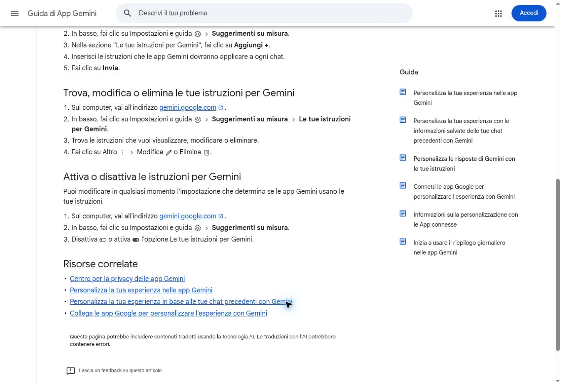The height and width of the screenshot is (385, 561).
Task: Click the article icon beside 'Personalizza la tua esperienza nelle app Gemini'
Action: pyautogui.click(x=403, y=92)
